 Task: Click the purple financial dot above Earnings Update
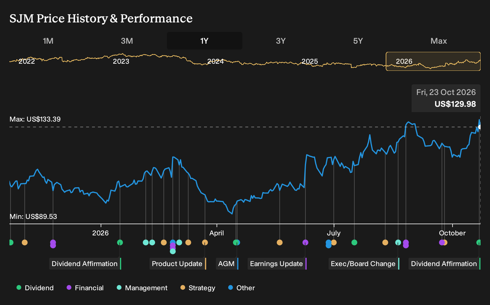[305, 242]
